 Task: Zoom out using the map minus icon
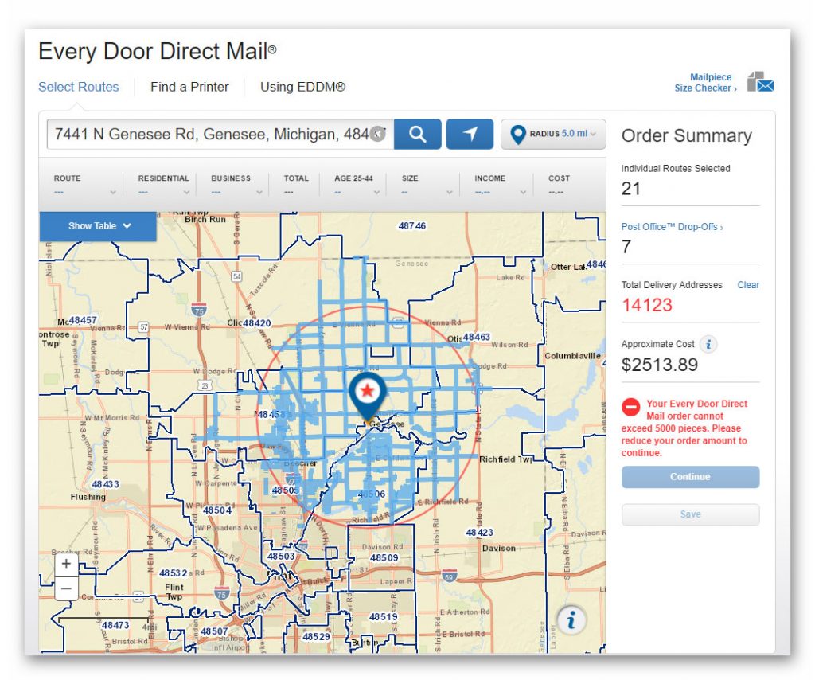pyautogui.click(x=66, y=588)
